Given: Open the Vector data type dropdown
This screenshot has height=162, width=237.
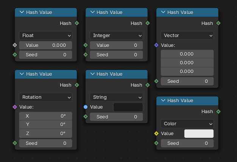Looking at the screenshot, I should (x=187, y=36).
